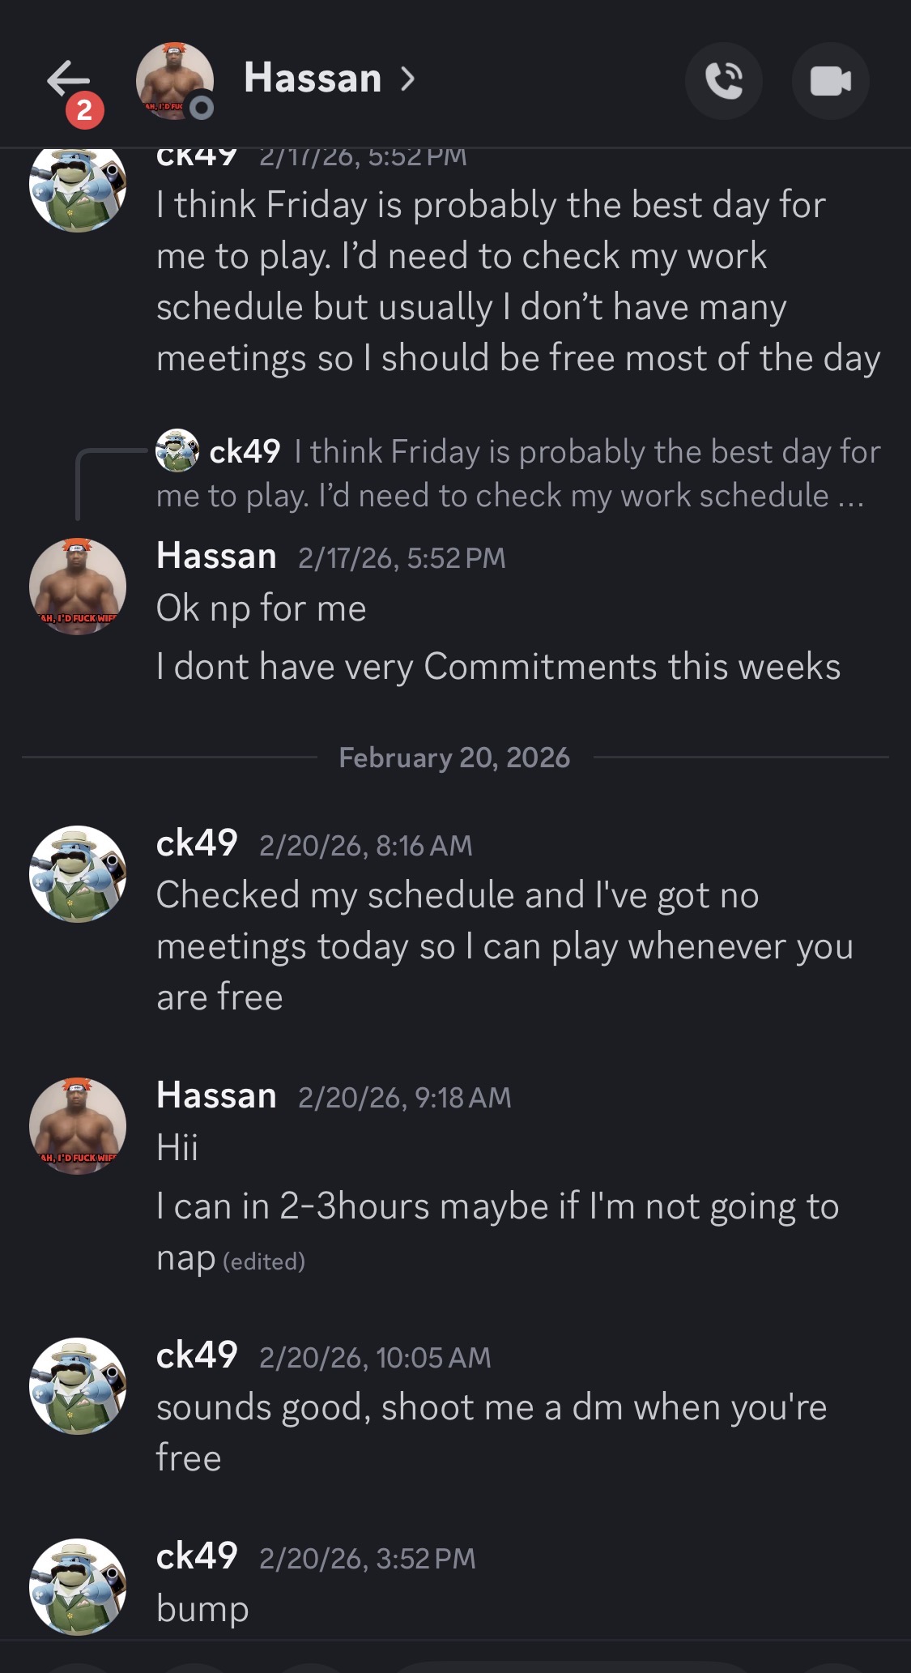Tap the February 20, 2026 date divider
Viewport: 911px width, 1673px height.
coord(454,758)
